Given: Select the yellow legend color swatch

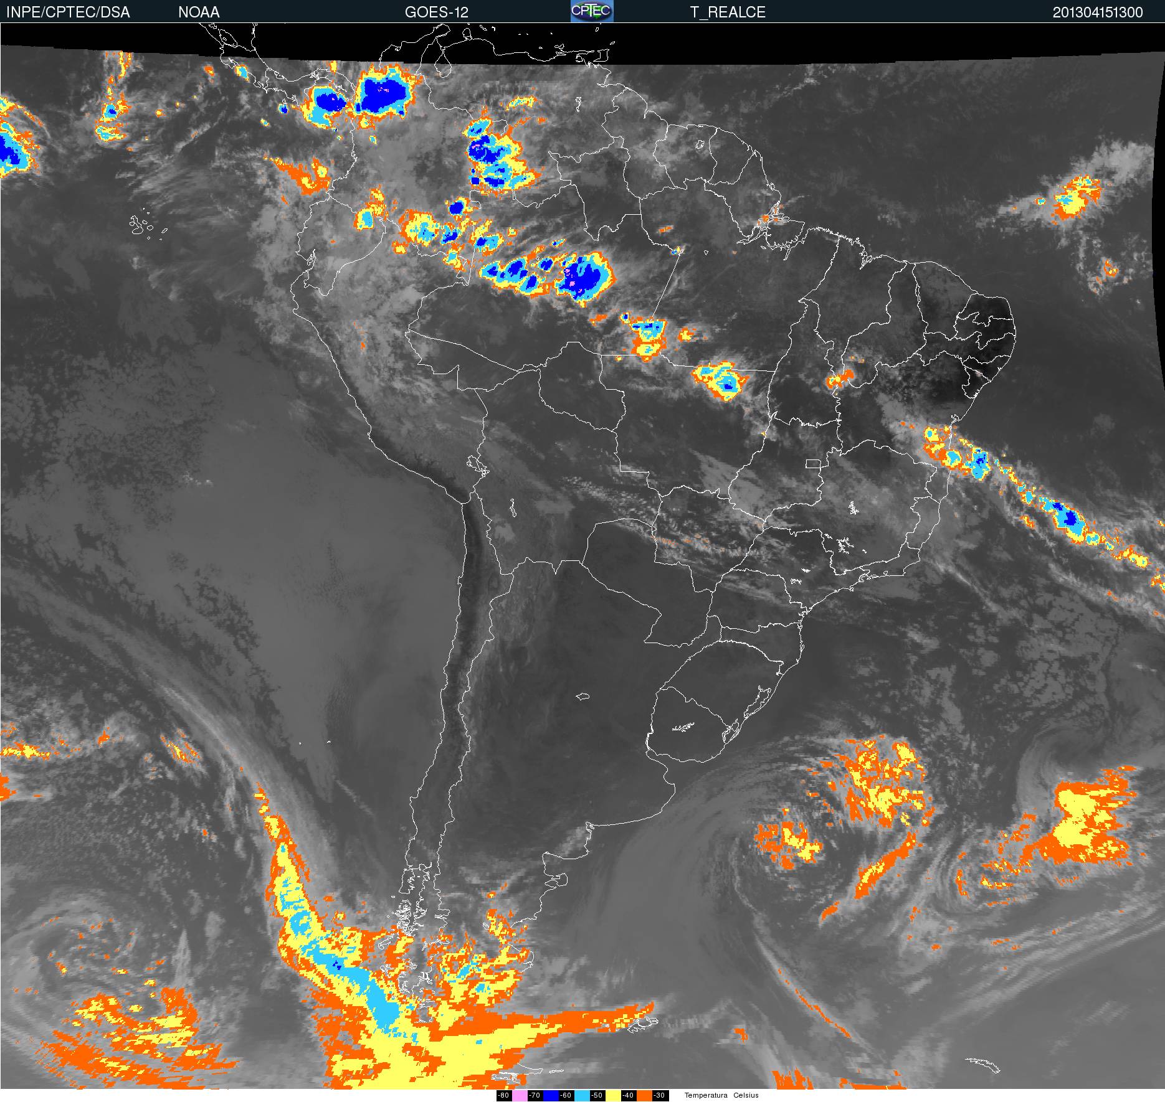Looking at the screenshot, I should [613, 1096].
